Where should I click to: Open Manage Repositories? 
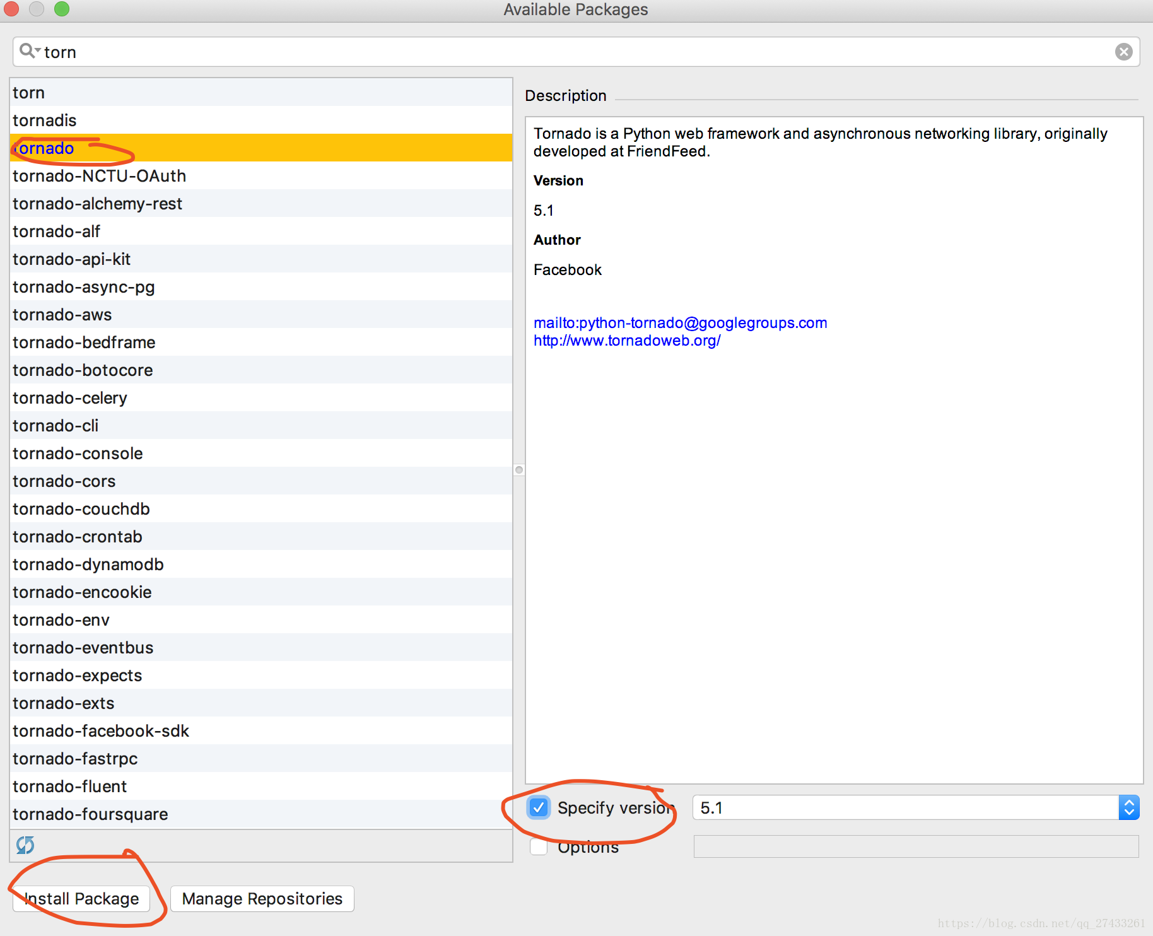tap(262, 899)
